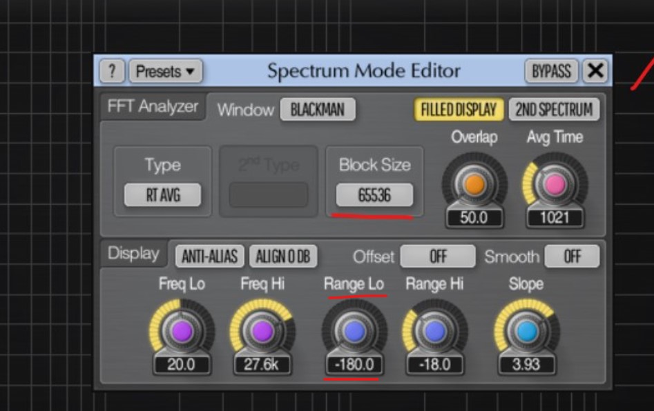
Task: Open the help question mark button
Action: tap(112, 71)
